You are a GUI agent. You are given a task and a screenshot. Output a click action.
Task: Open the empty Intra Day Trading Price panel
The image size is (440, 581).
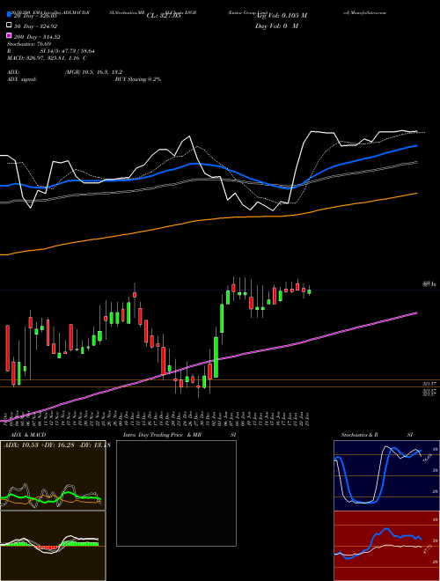(x=176, y=493)
